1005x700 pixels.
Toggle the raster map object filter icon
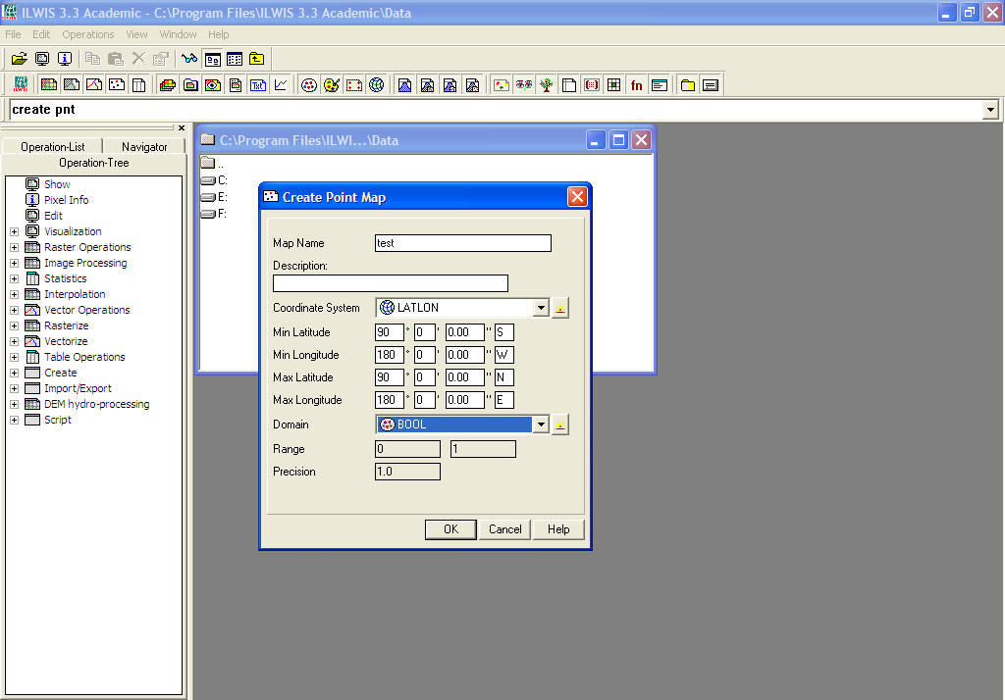pos(49,84)
